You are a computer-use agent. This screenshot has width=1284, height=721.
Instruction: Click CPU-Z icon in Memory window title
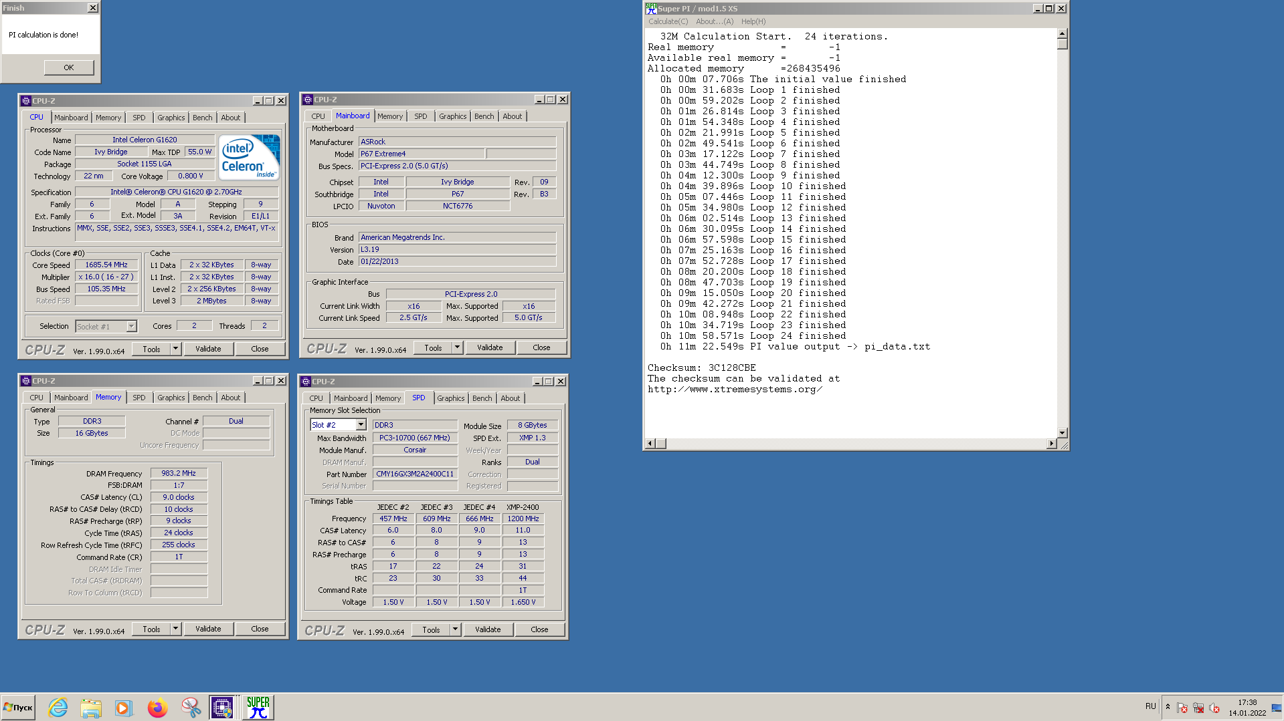[x=26, y=381]
